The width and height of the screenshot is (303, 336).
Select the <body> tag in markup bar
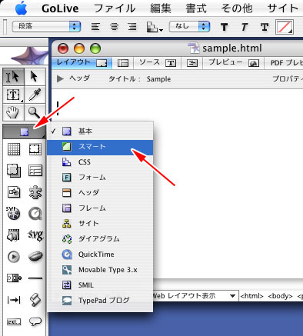(x=280, y=296)
